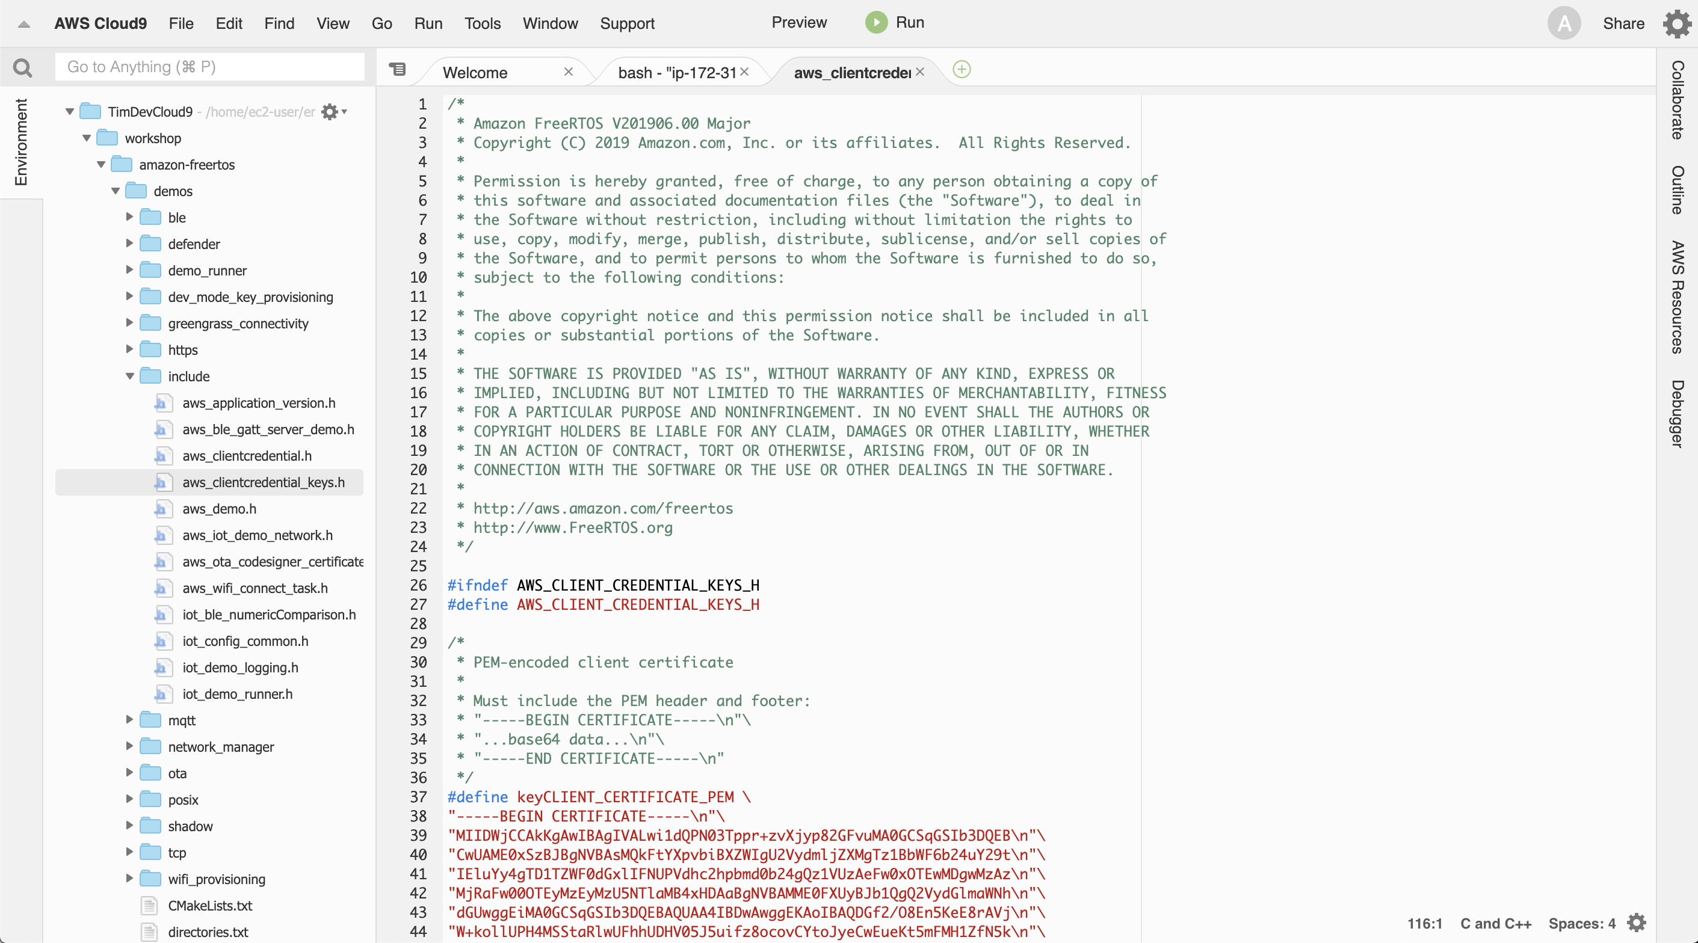Collapse the demos folder arrow
Image resolution: width=1698 pixels, height=943 pixels.
click(116, 191)
